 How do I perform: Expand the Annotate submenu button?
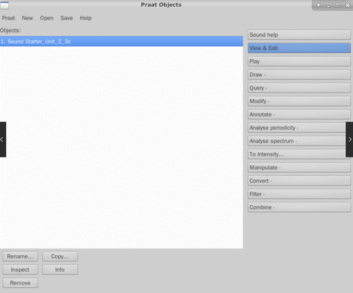[299, 115]
